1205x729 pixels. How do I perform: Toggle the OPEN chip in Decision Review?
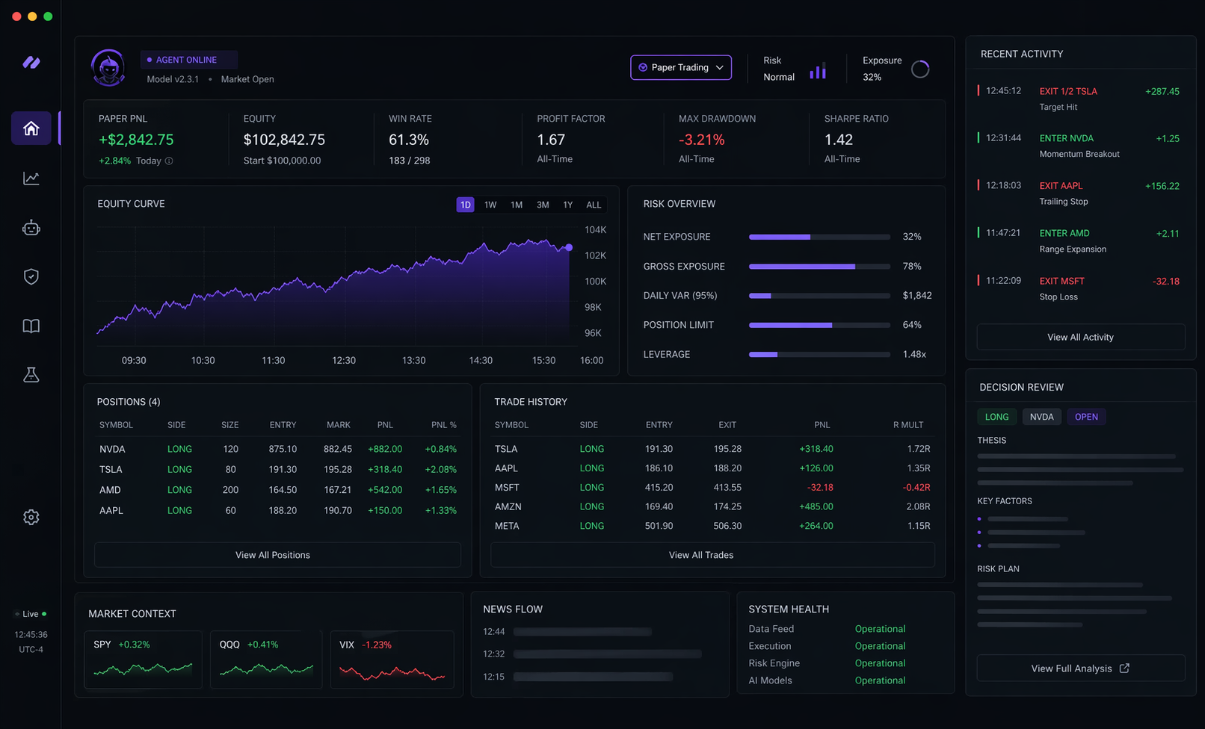pos(1086,417)
